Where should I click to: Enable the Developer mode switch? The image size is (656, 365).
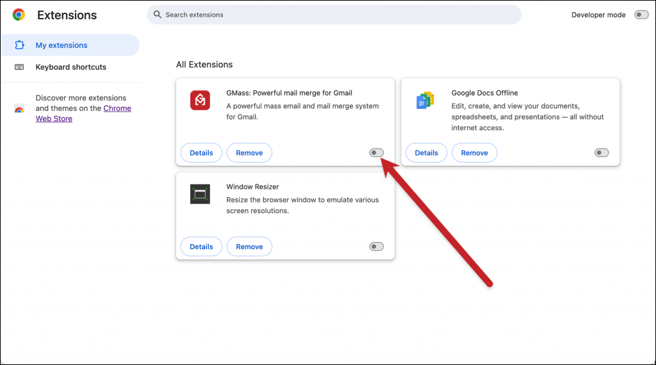pyautogui.click(x=641, y=15)
